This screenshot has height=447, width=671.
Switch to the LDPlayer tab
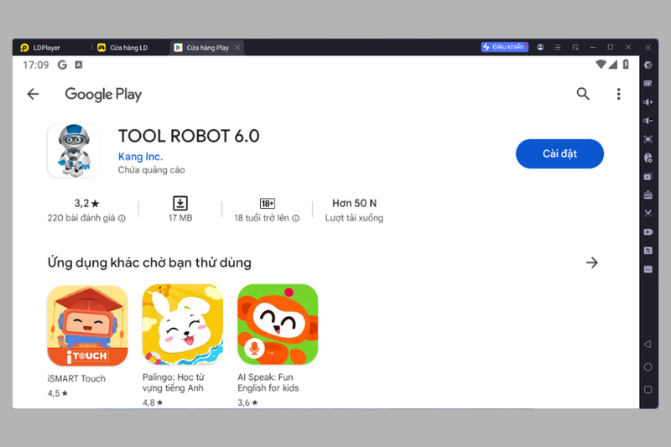click(40, 48)
